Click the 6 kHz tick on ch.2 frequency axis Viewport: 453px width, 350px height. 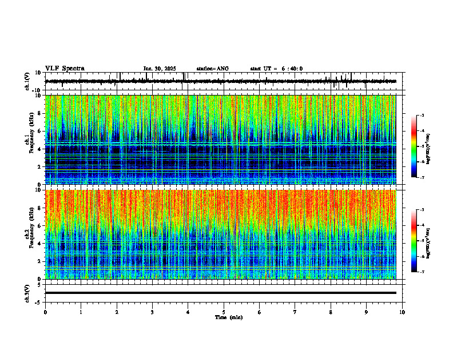(40, 226)
